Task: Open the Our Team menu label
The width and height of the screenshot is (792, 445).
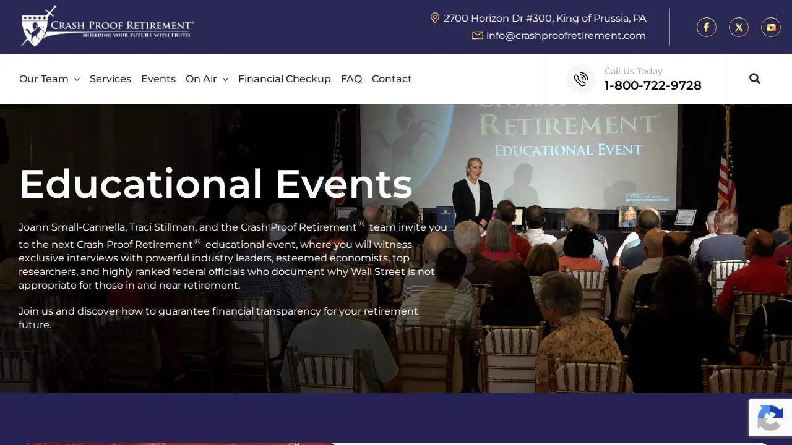Action: [x=44, y=78]
